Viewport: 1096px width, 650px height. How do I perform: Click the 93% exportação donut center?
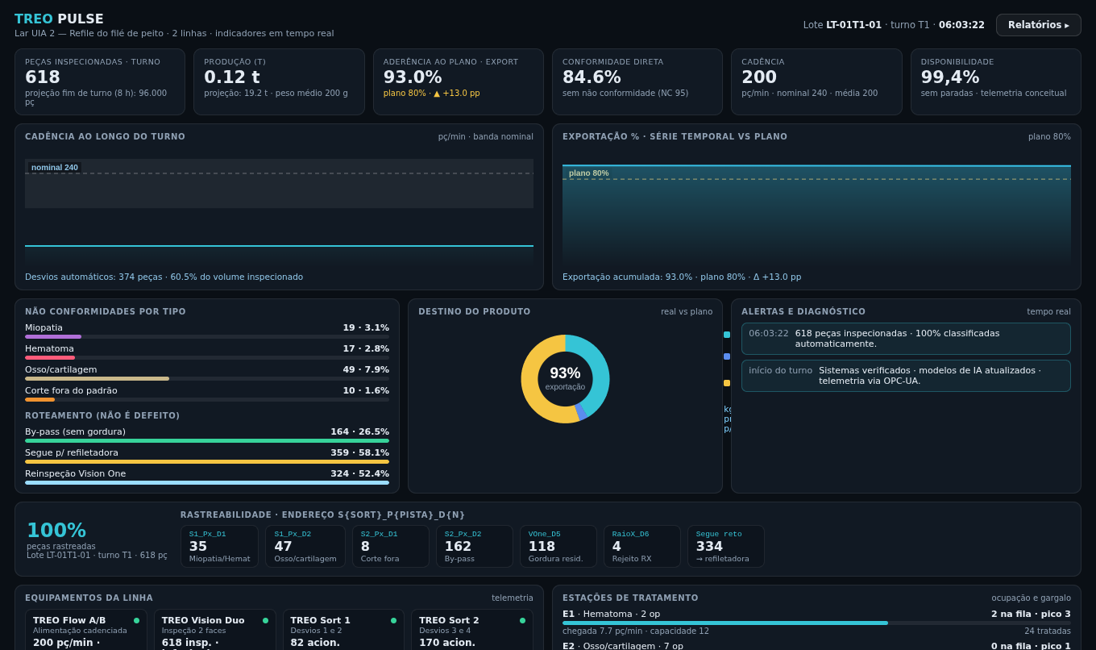[565, 378]
